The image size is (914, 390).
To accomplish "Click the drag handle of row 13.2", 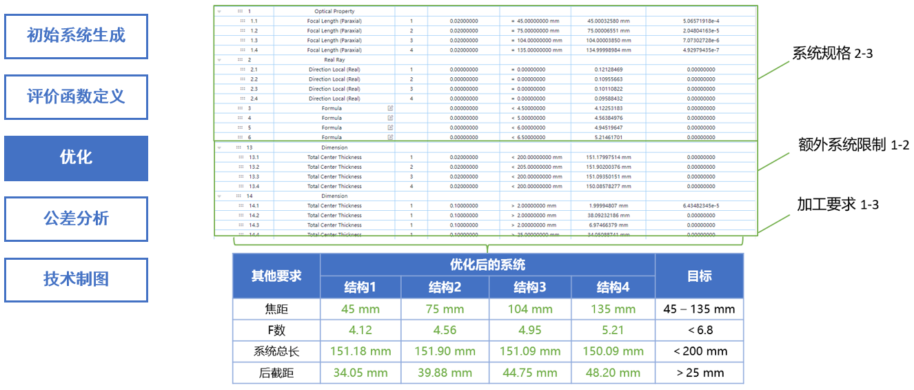I will click(x=241, y=167).
